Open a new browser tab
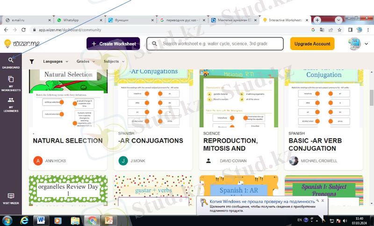 [x=317, y=20]
